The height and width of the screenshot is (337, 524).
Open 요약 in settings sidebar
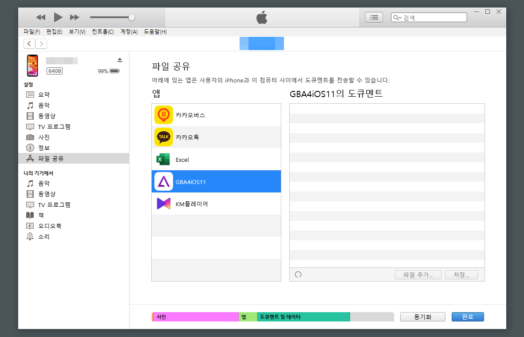(74, 94)
